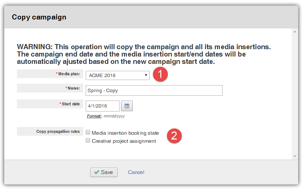Tick the Creative project assignment checkbox
Screen dimensions: 302x189
coord(88,141)
